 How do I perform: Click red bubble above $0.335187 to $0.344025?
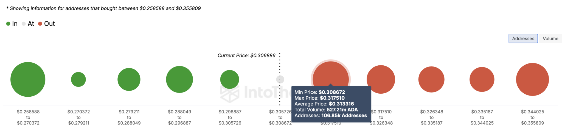coord(482,79)
